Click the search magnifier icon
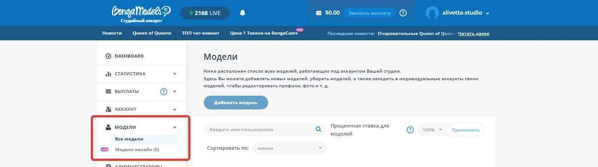This screenshot has width=598, height=167. (318, 129)
